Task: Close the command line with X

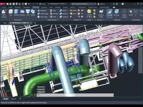Action: (x=32, y=95)
